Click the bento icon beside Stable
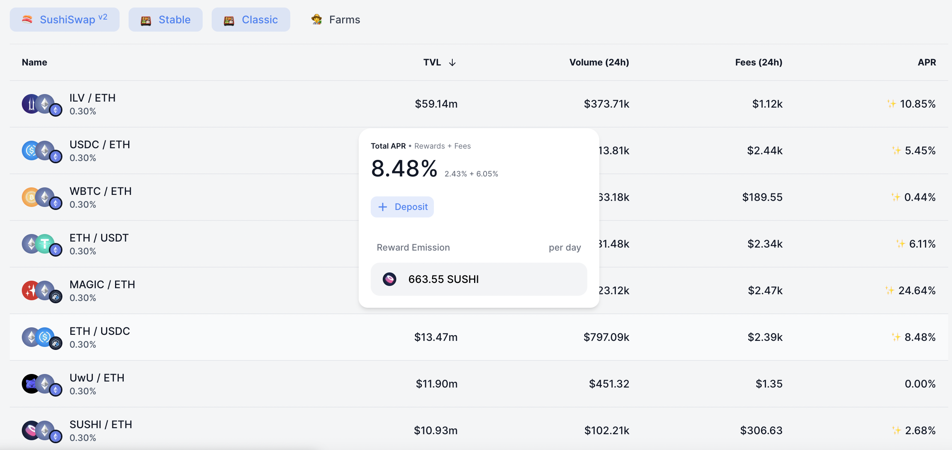This screenshot has height=450, width=952. tap(146, 20)
